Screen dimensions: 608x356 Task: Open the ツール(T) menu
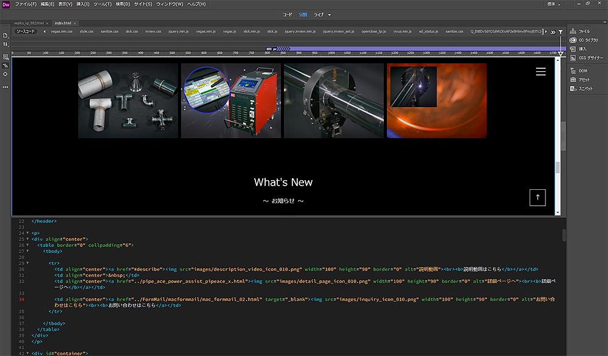(102, 4)
